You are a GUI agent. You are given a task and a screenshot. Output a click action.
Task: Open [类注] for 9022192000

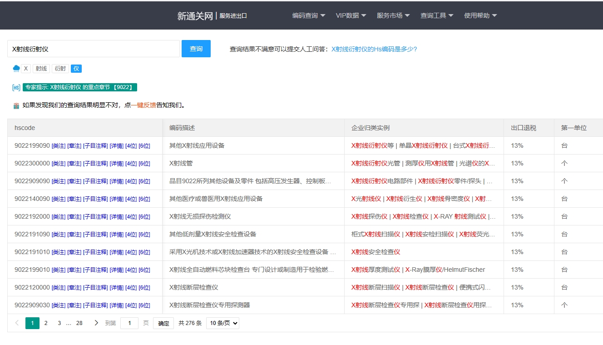59,217
